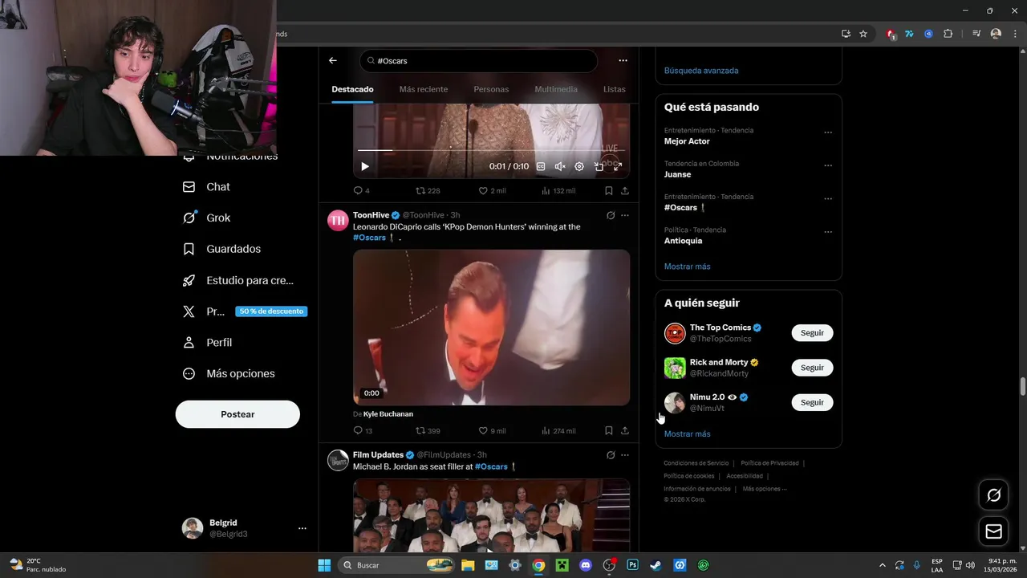Follow The Top Comics
1027x578 pixels.
[812, 333]
